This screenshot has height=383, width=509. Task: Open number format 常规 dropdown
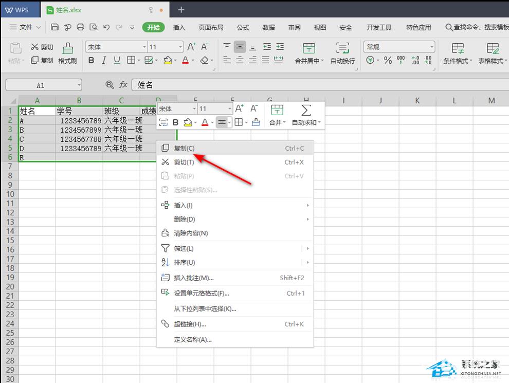point(431,47)
